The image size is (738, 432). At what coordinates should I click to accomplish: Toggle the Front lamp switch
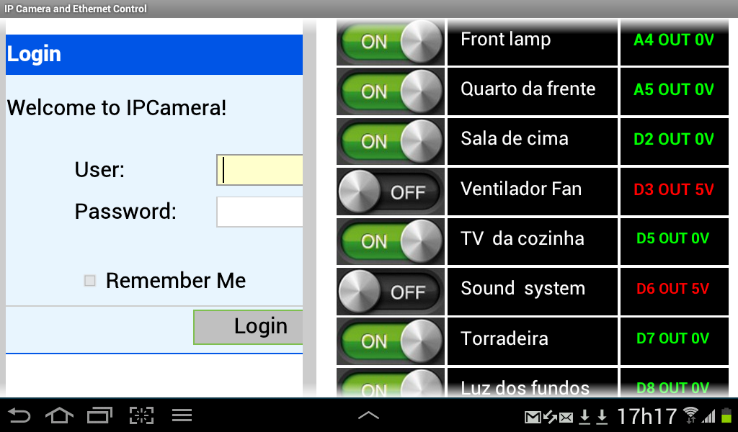391,42
